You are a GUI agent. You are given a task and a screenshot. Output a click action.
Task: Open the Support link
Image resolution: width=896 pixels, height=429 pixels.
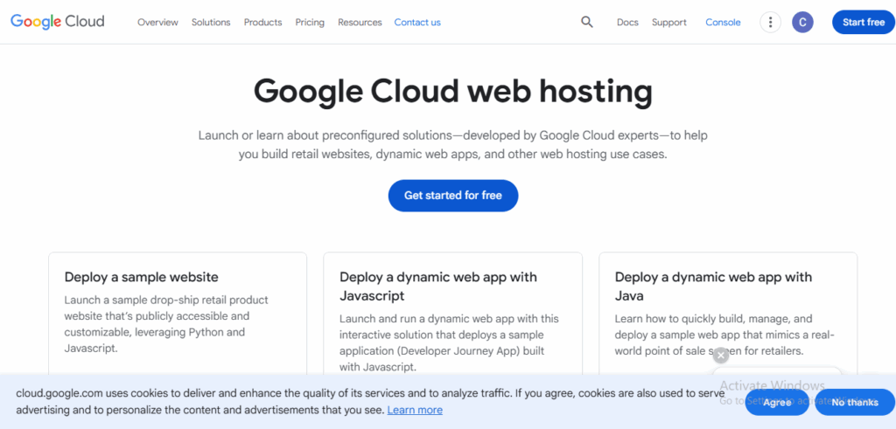pyautogui.click(x=669, y=22)
